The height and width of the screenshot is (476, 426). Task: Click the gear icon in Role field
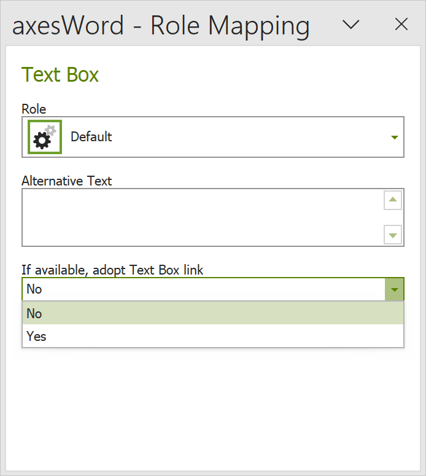pos(45,137)
